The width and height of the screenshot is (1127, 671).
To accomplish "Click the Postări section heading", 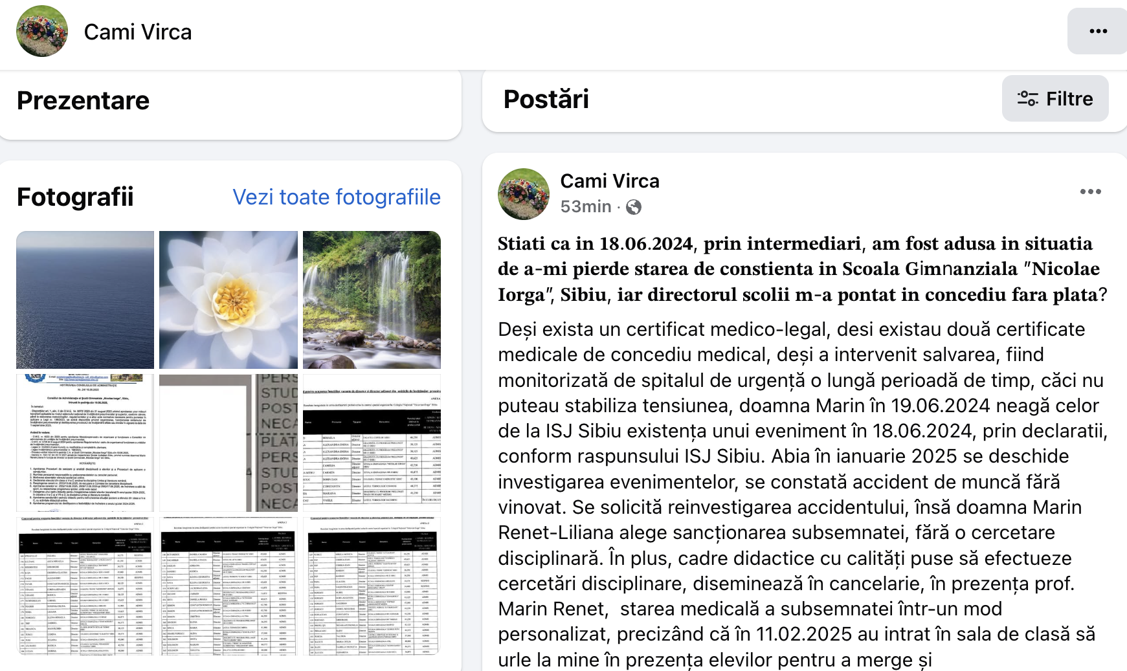I will [x=546, y=99].
